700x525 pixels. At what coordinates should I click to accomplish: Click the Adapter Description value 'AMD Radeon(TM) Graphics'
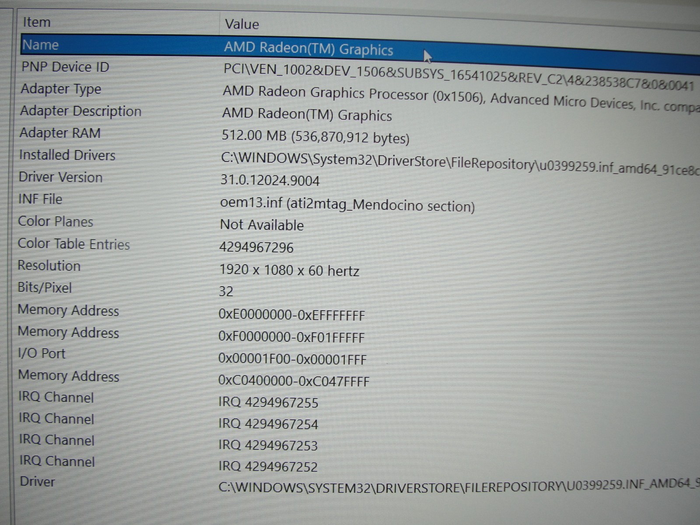[307, 114]
